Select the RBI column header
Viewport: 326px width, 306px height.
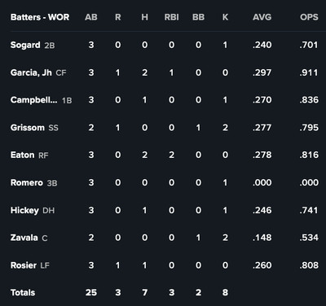pyautogui.click(x=171, y=17)
